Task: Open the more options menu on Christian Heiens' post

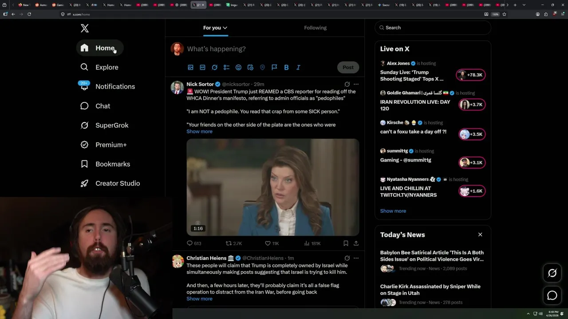Action: (356, 258)
